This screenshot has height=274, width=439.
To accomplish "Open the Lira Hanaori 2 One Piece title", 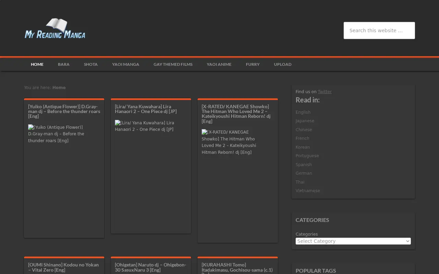I will 146,109.
